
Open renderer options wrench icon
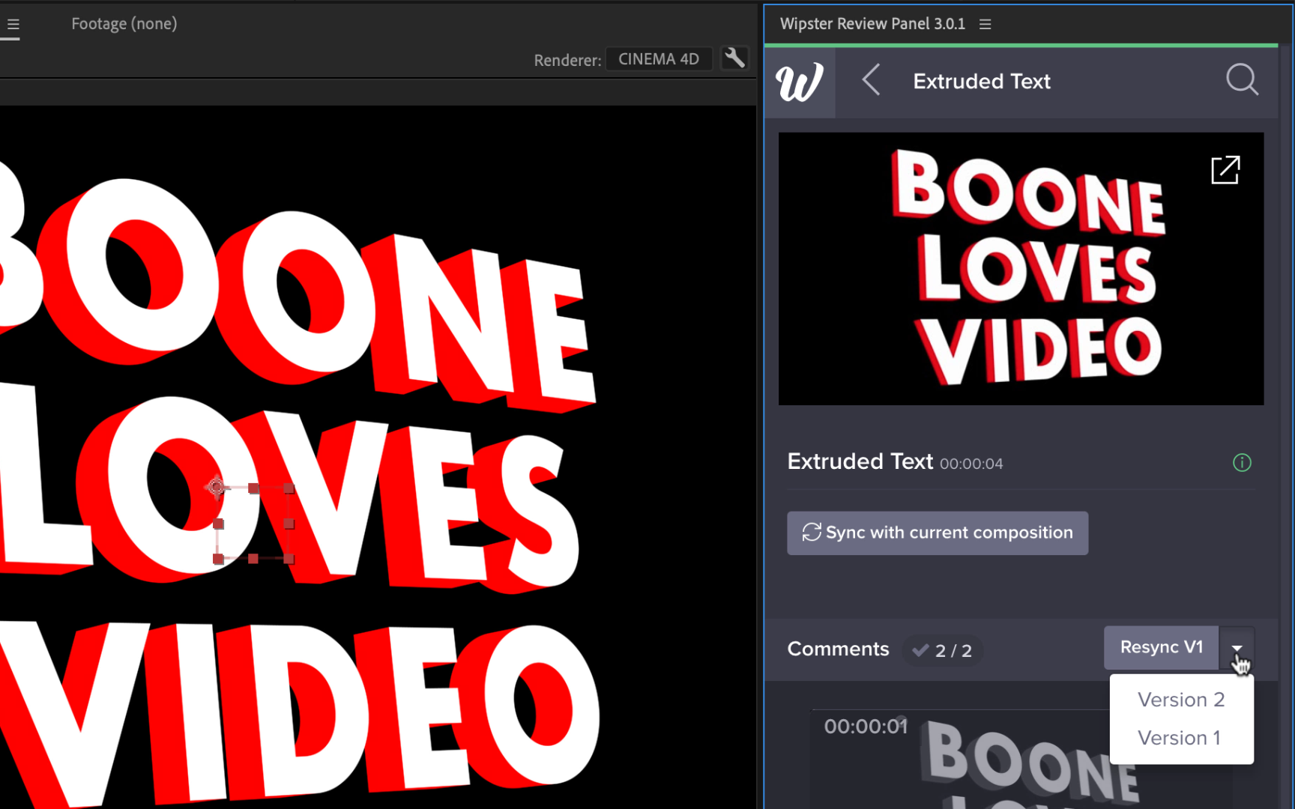pos(734,58)
